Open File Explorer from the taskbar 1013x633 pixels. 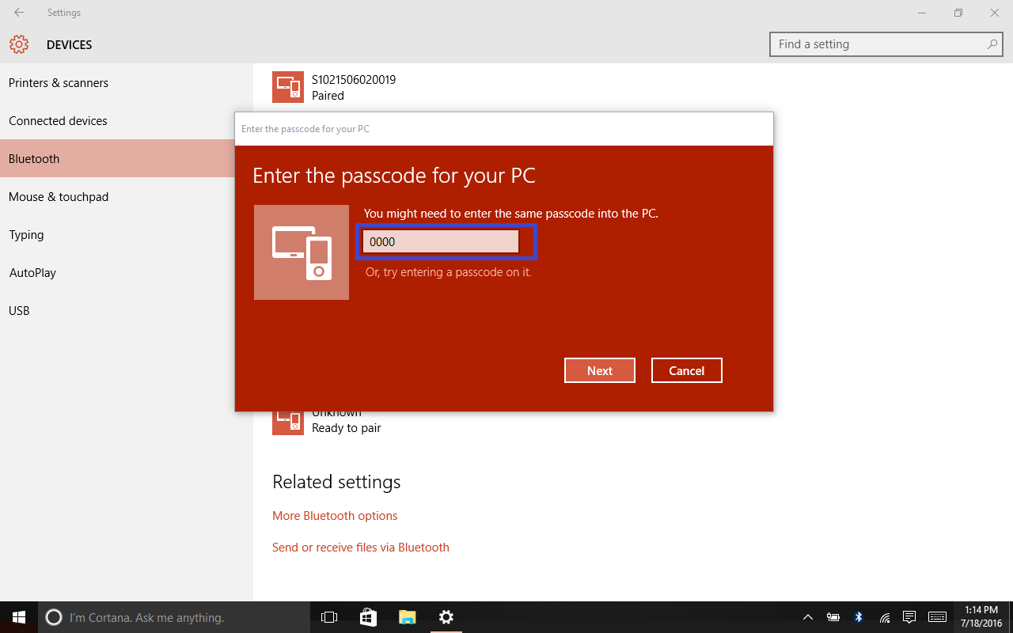tap(407, 617)
